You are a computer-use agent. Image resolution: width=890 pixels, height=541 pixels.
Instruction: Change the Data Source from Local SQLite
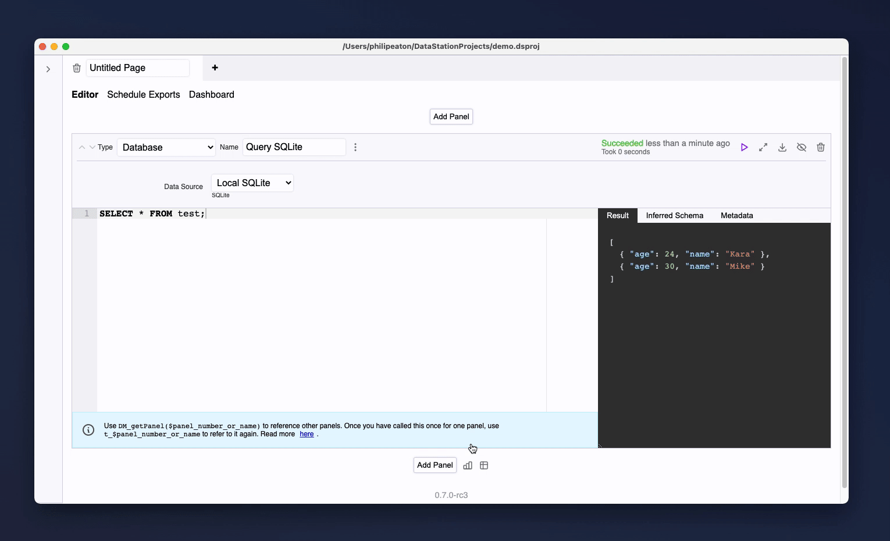252,183
